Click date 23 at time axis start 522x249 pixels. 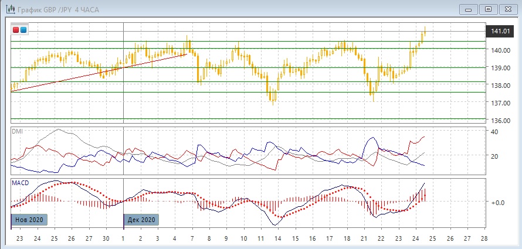click(20, 239)
